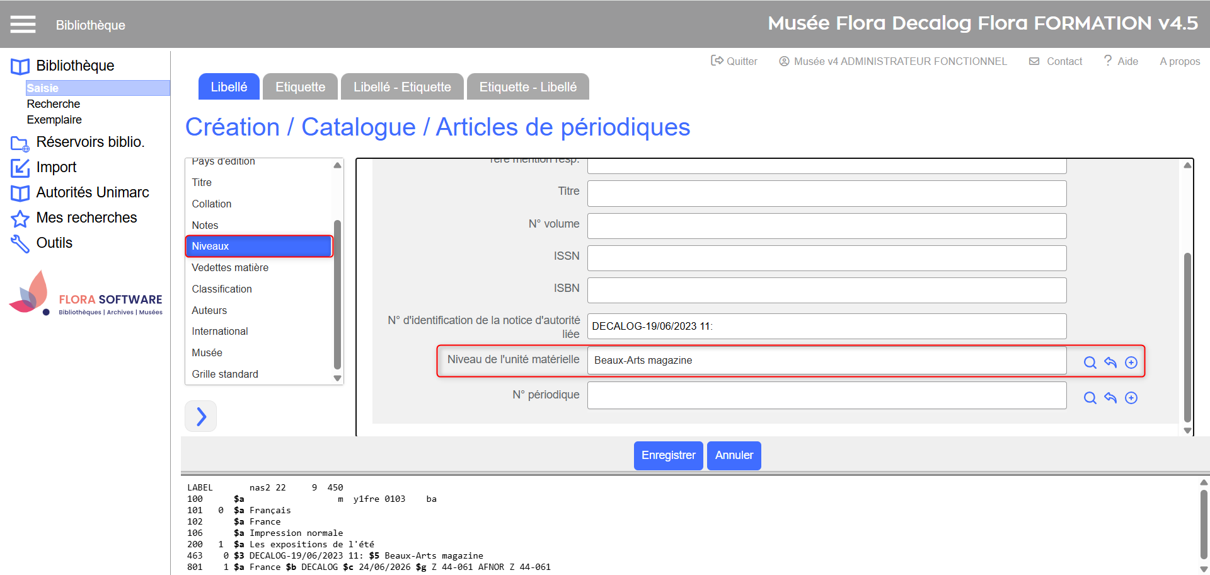The image size is (1210, 575).
Task: Click the Titre input field
Action: tap(827, 194)
